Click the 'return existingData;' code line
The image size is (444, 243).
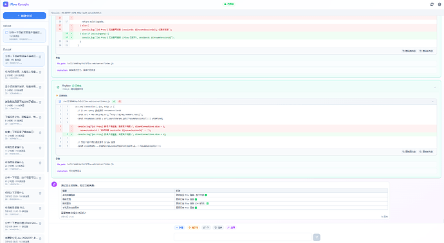pos(93,21)
